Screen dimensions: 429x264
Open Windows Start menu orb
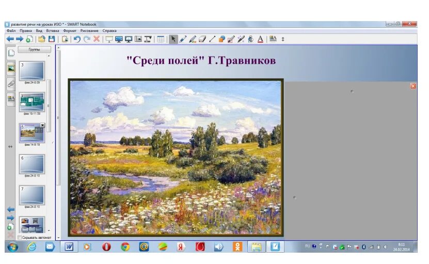pyautogui.click(x=12, y=247)
